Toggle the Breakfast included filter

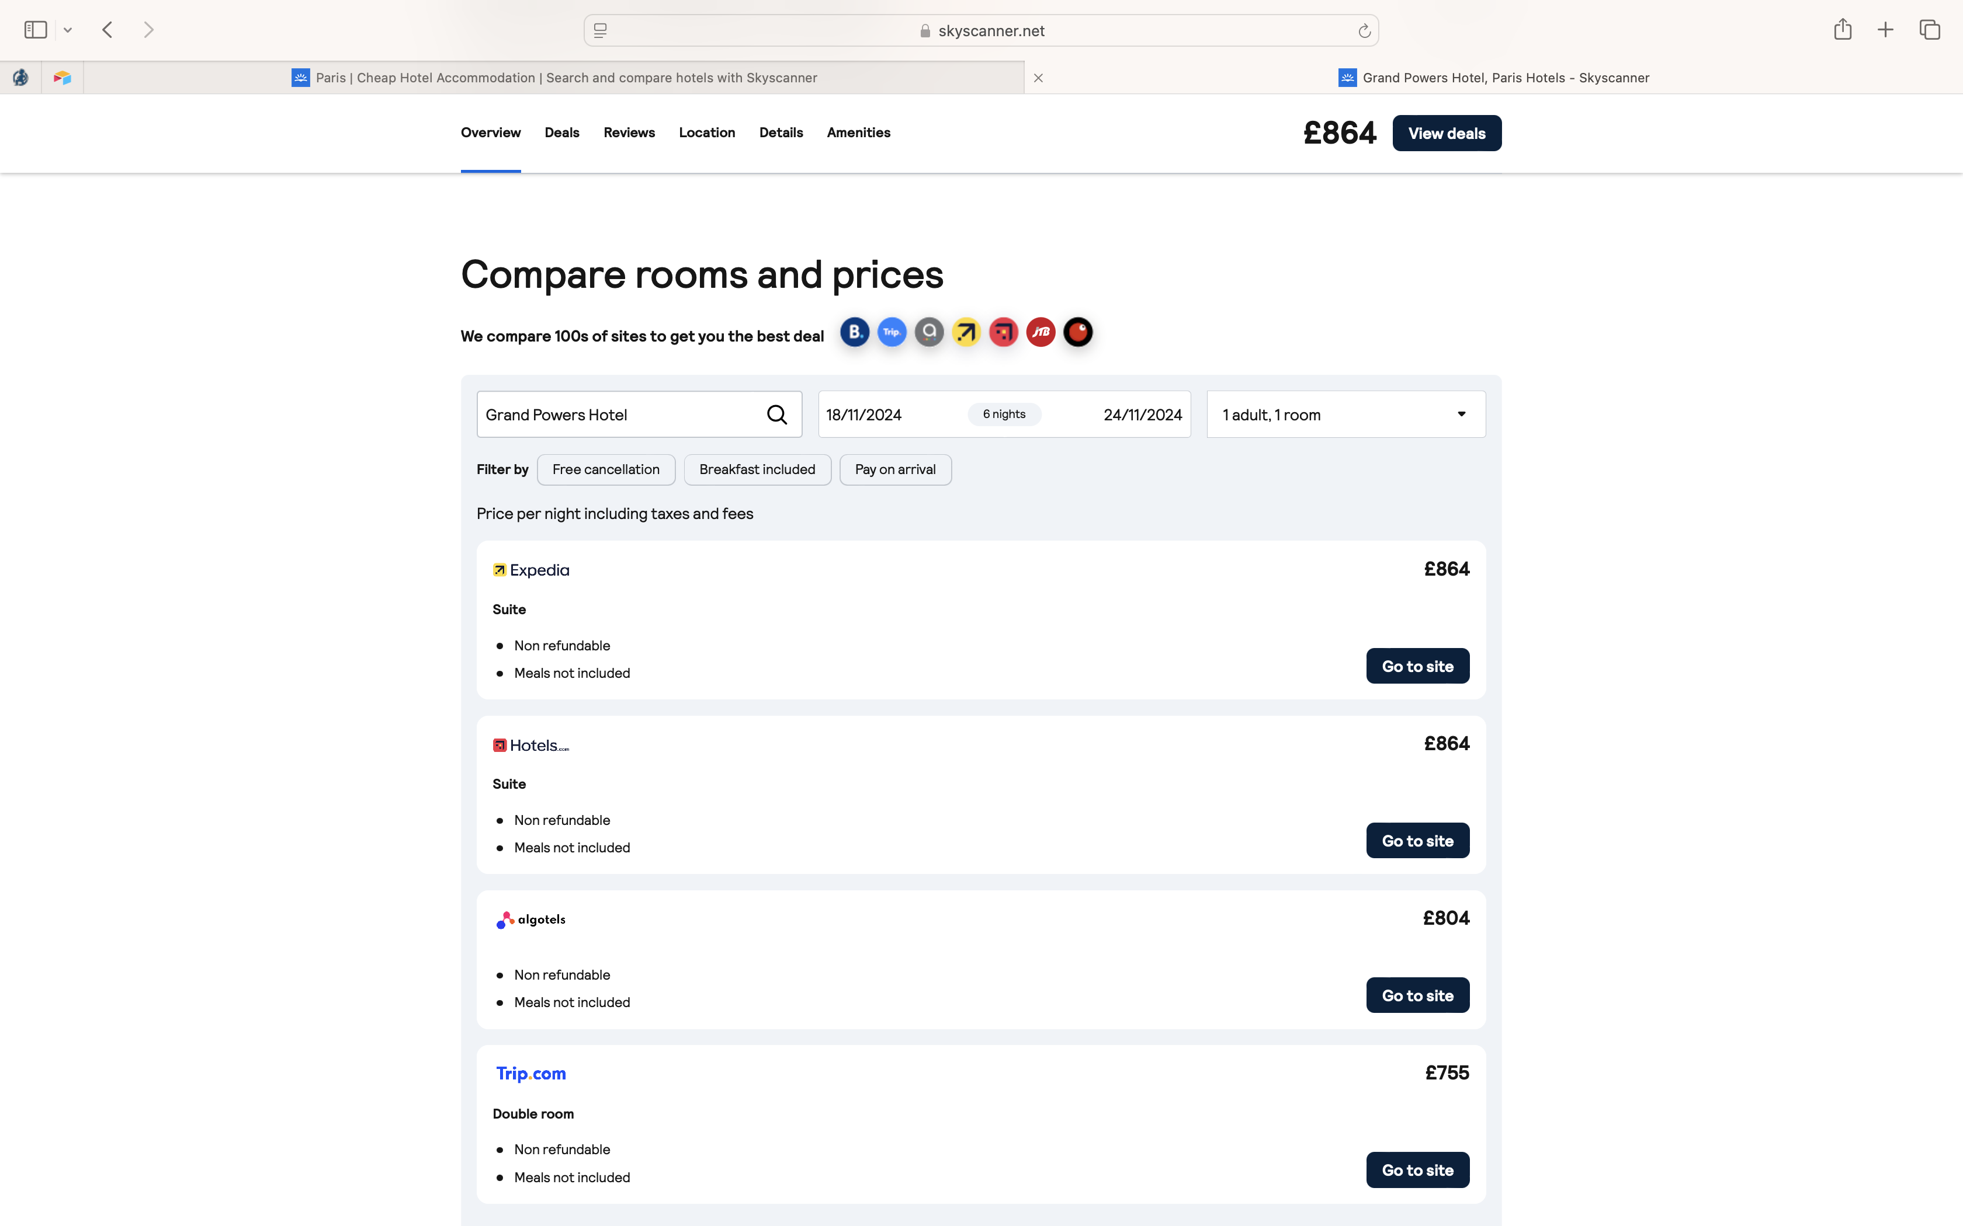coord(757,469)
